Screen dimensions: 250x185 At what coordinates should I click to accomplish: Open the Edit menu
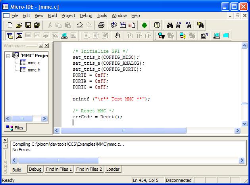tap(26, 15)
